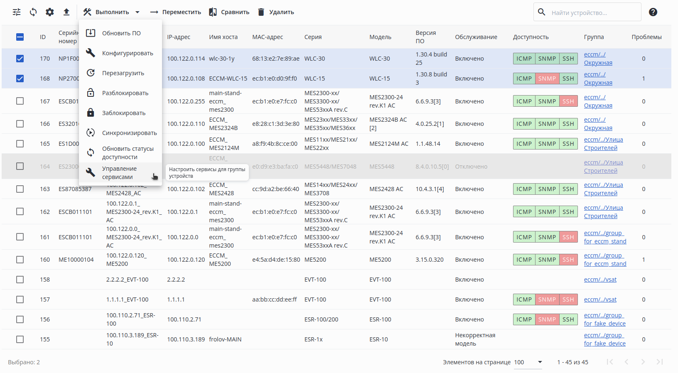This screenshot has width=678, height=373.
Task: Click the Переместить move button
Action: (175, 12)
